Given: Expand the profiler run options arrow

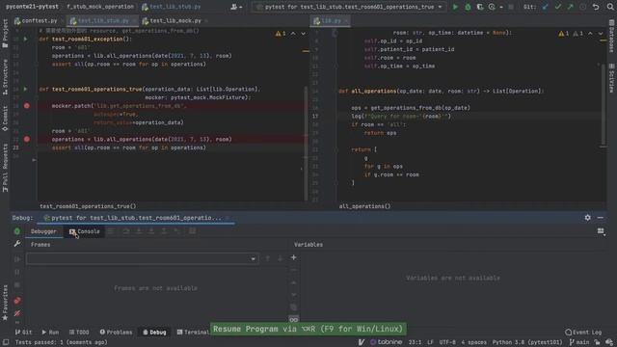Looking at the screenshot, I should [x=501, y=7].
